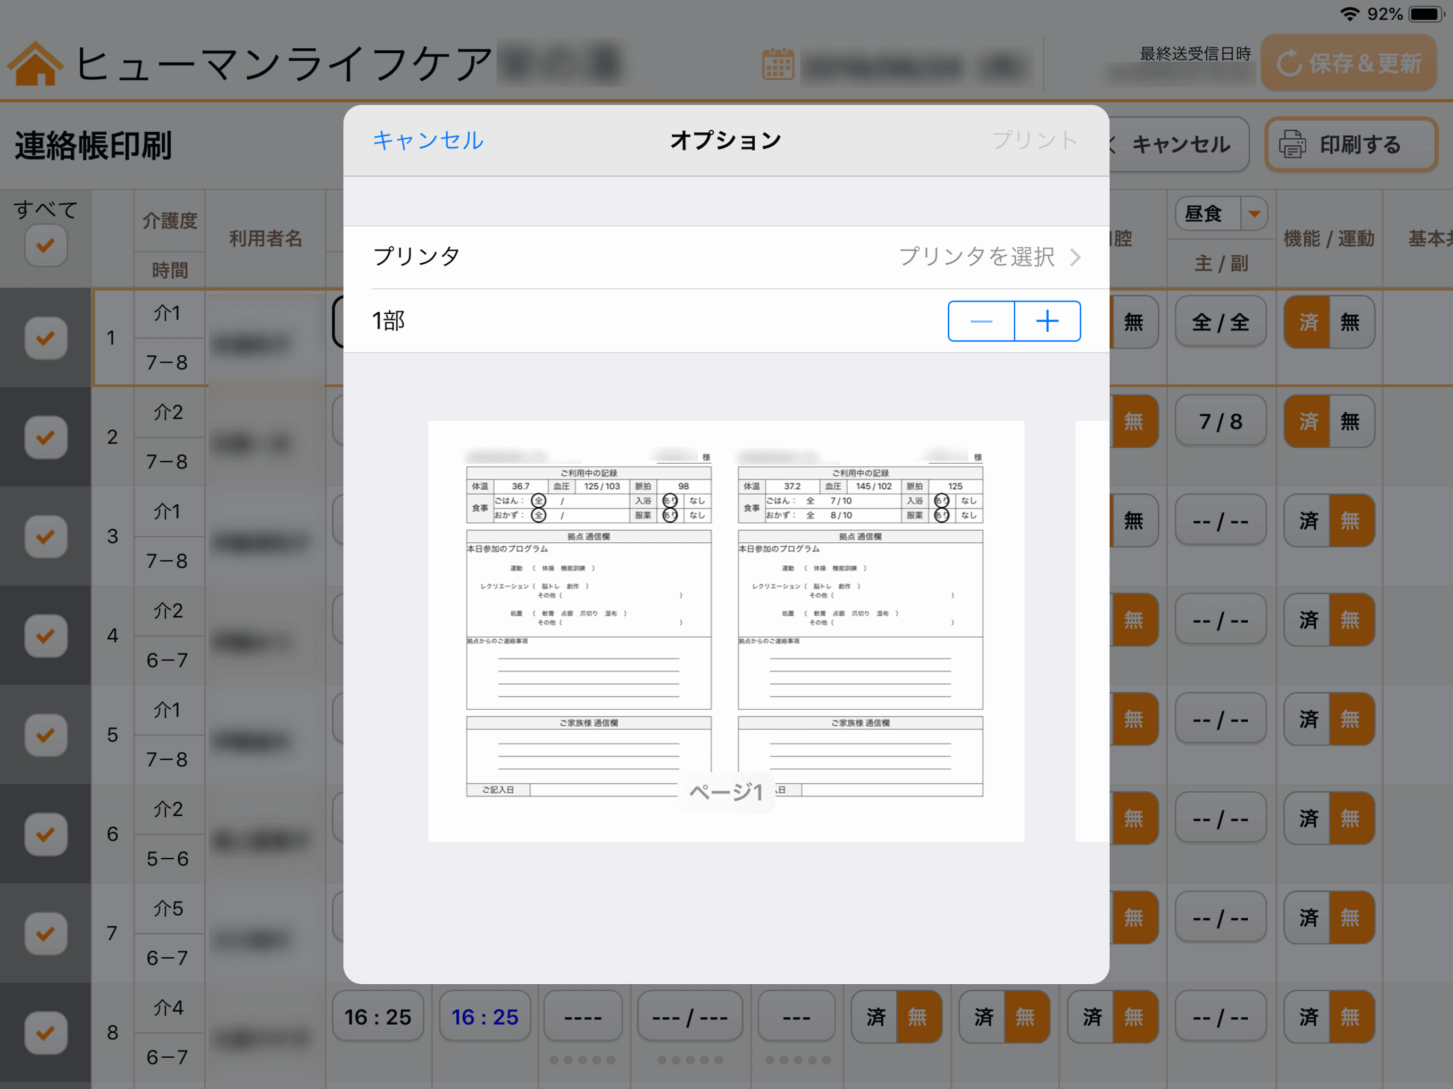Open the calendar date picker icon
1453x1089 pixels.
778,64
